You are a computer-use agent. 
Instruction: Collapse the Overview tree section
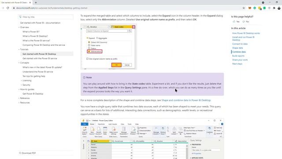tap(19, 27)
